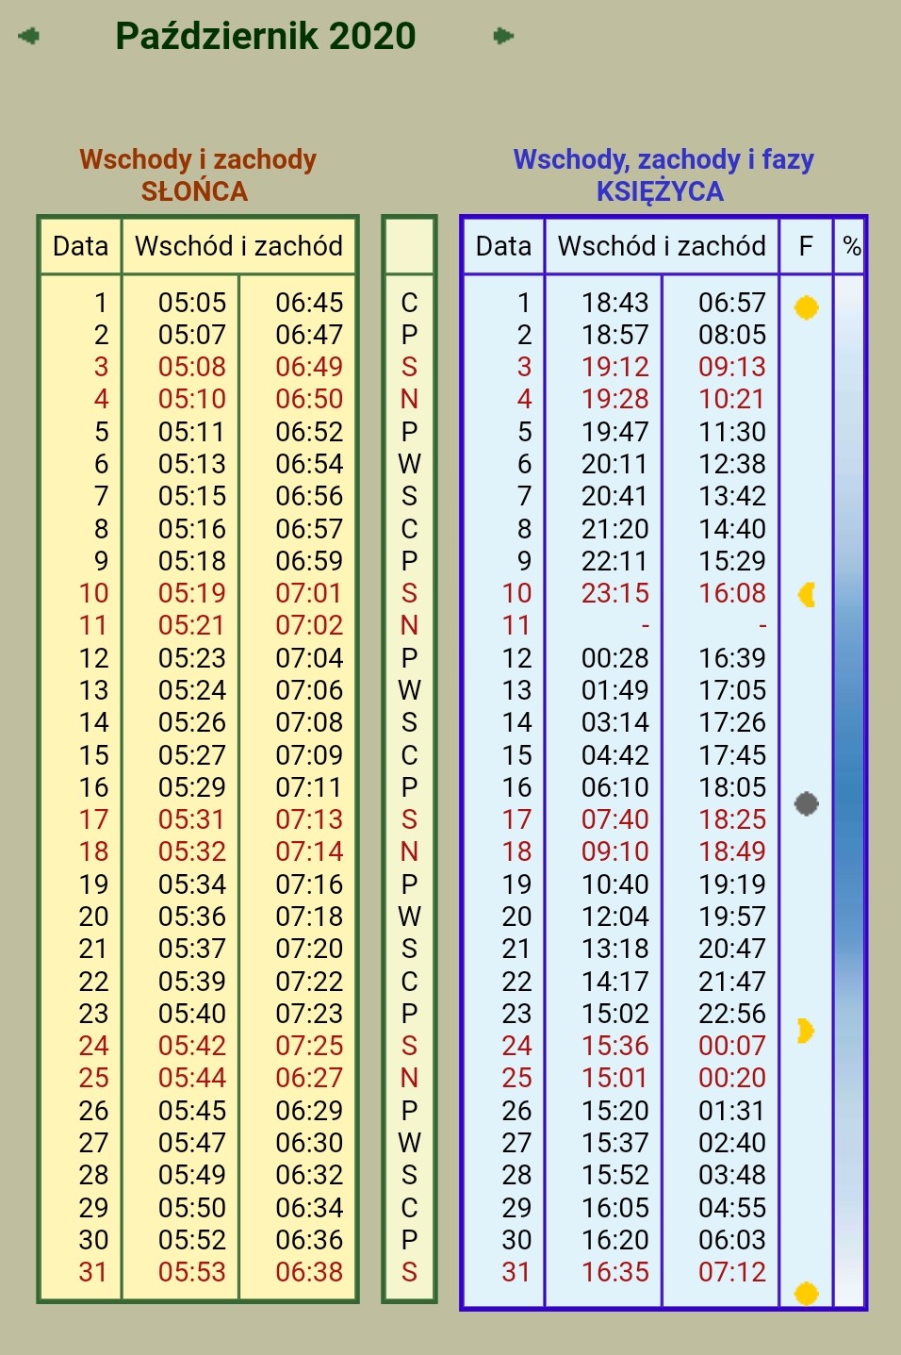Click moonset time 21:47 on day 22
Viewport: 901px width, 1355px height.
732,982
